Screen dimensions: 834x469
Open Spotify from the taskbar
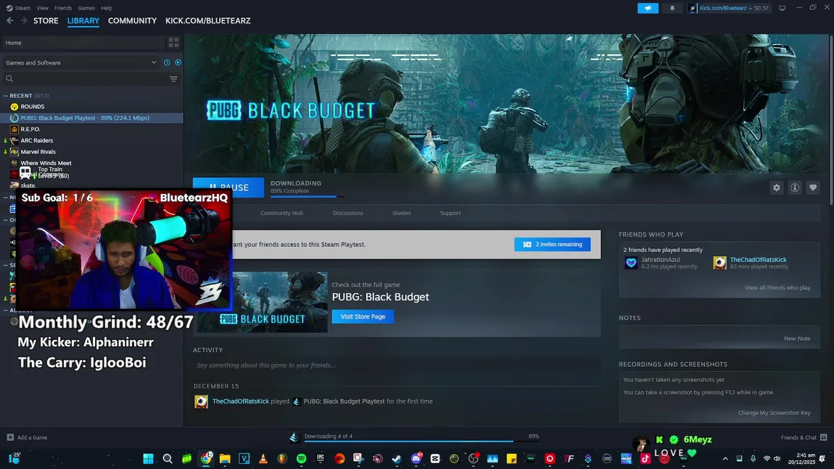pos(301,459)
